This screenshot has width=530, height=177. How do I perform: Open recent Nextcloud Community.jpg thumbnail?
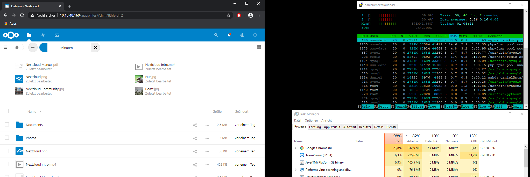[19, 91]
